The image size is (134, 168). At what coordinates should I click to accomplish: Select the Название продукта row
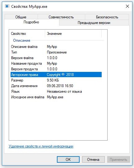[x=56, y=63]
